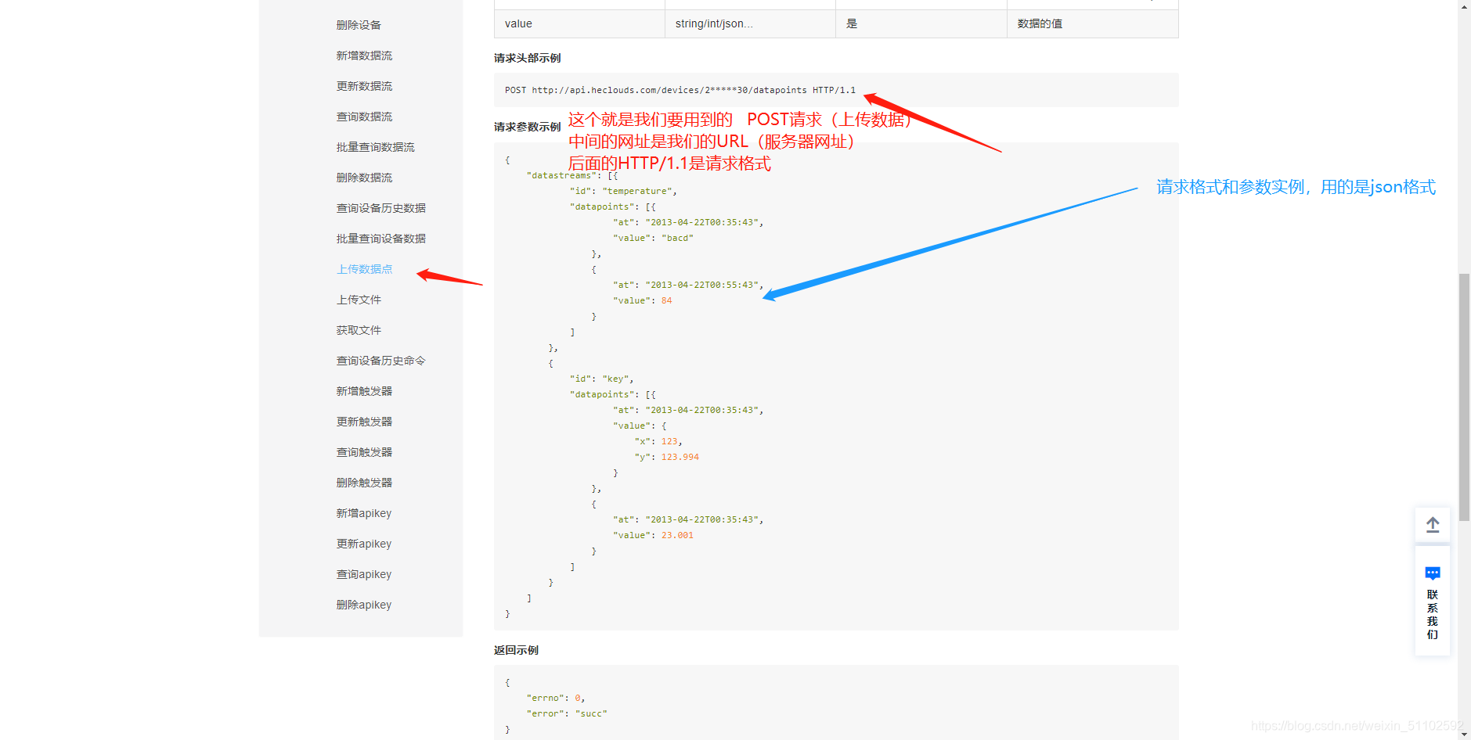
Task: Click the POST request URL line
Action: (x=680, y=90)
